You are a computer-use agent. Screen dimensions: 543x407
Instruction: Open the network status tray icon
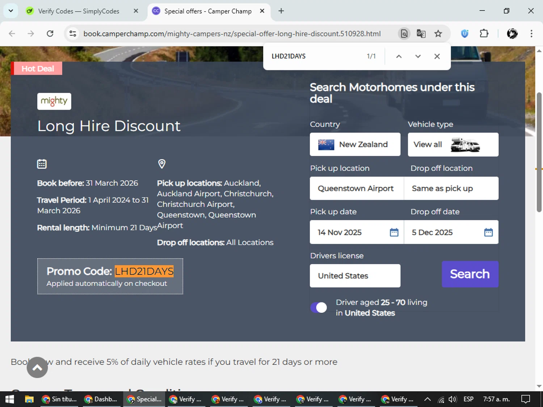coord(441,399)
